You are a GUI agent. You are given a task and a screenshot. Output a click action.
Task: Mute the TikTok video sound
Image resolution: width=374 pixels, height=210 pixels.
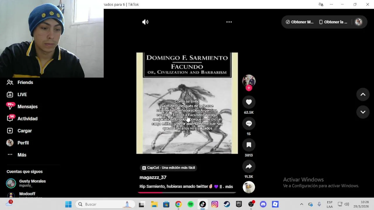[145, 22]
